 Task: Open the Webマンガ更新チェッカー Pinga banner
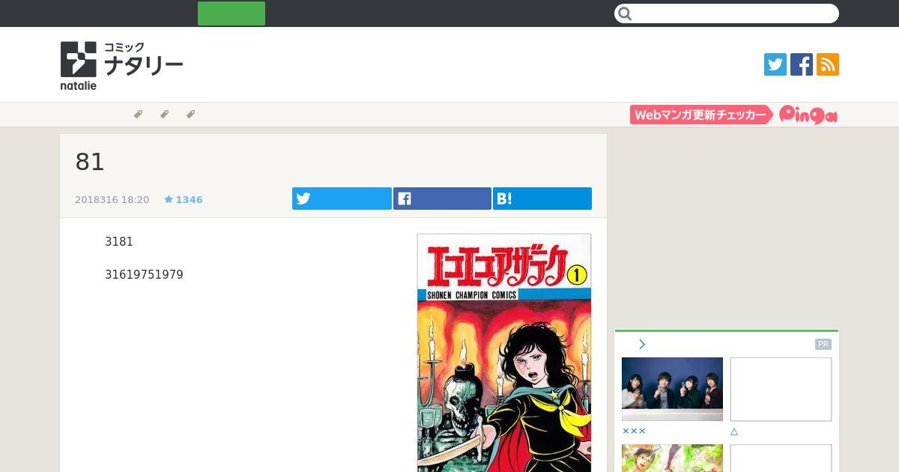point(733,115)
